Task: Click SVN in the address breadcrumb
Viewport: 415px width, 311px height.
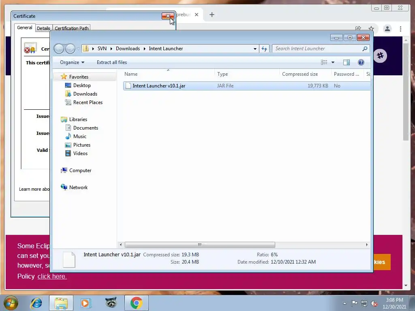Action: coord(102,49)
